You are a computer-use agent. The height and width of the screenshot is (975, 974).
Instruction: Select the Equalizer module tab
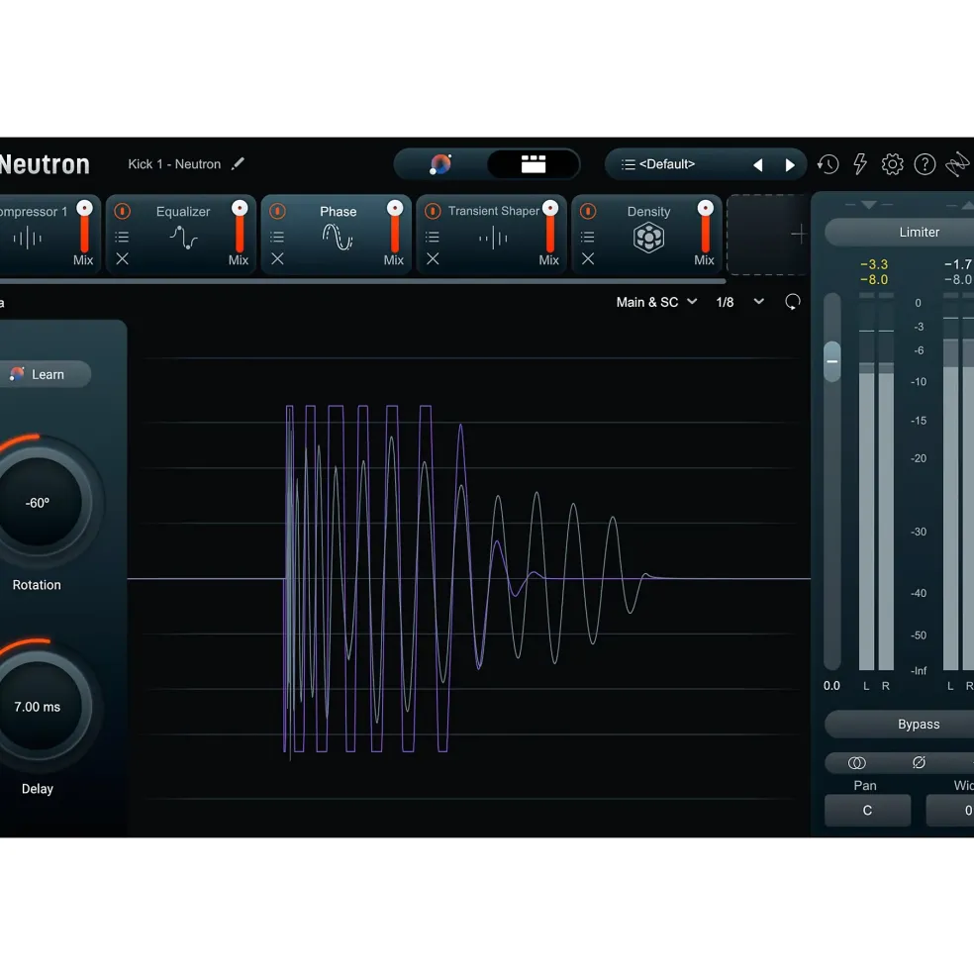(180, 235)
